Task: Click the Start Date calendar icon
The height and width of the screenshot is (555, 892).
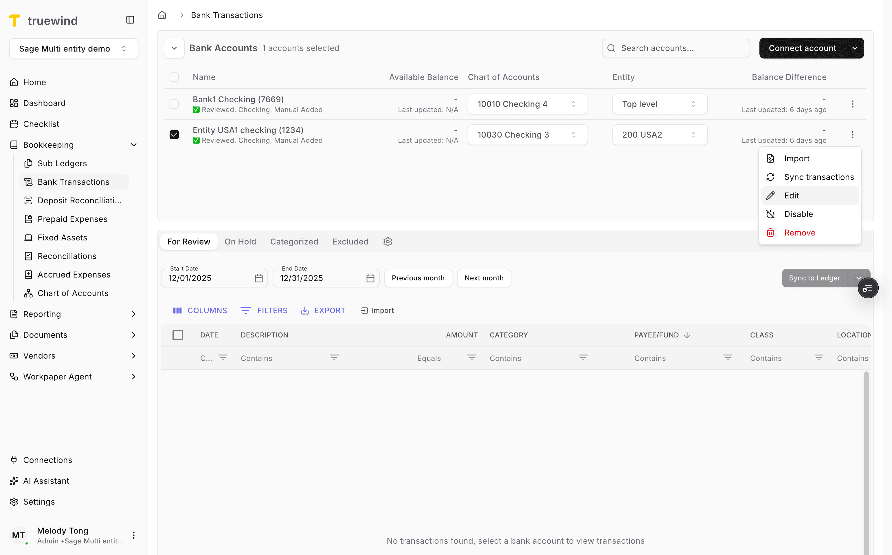Action: [x=258, y=278]
